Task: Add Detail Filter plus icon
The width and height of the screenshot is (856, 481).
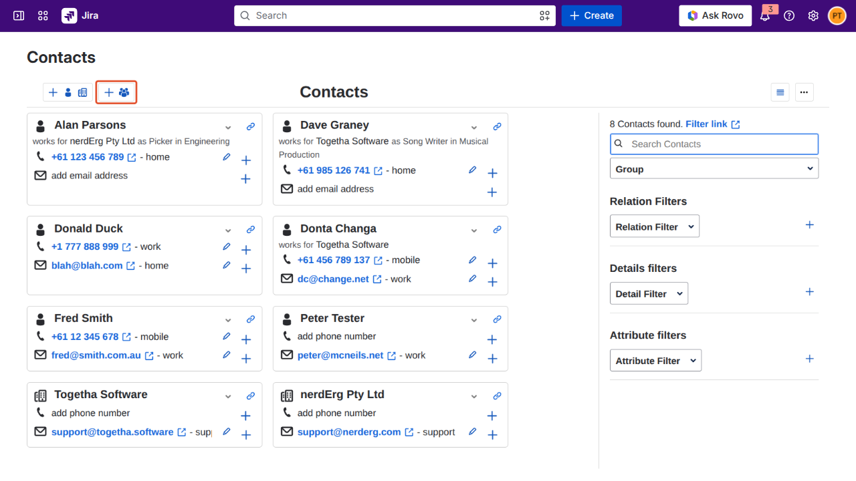Action: [x=810, y=292]
